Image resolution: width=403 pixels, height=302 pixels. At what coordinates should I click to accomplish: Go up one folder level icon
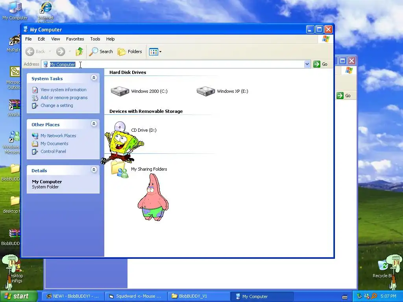click(x=79, y=52)
